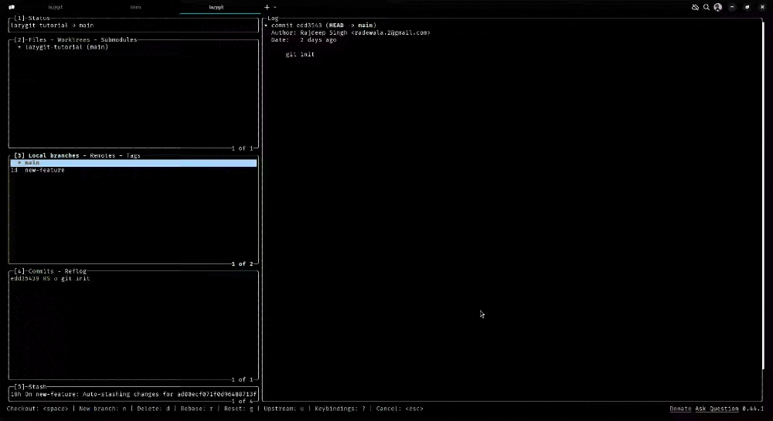Open the user avatar menu
This screenshot has width=773, height=421.
[x=718, y=8]
